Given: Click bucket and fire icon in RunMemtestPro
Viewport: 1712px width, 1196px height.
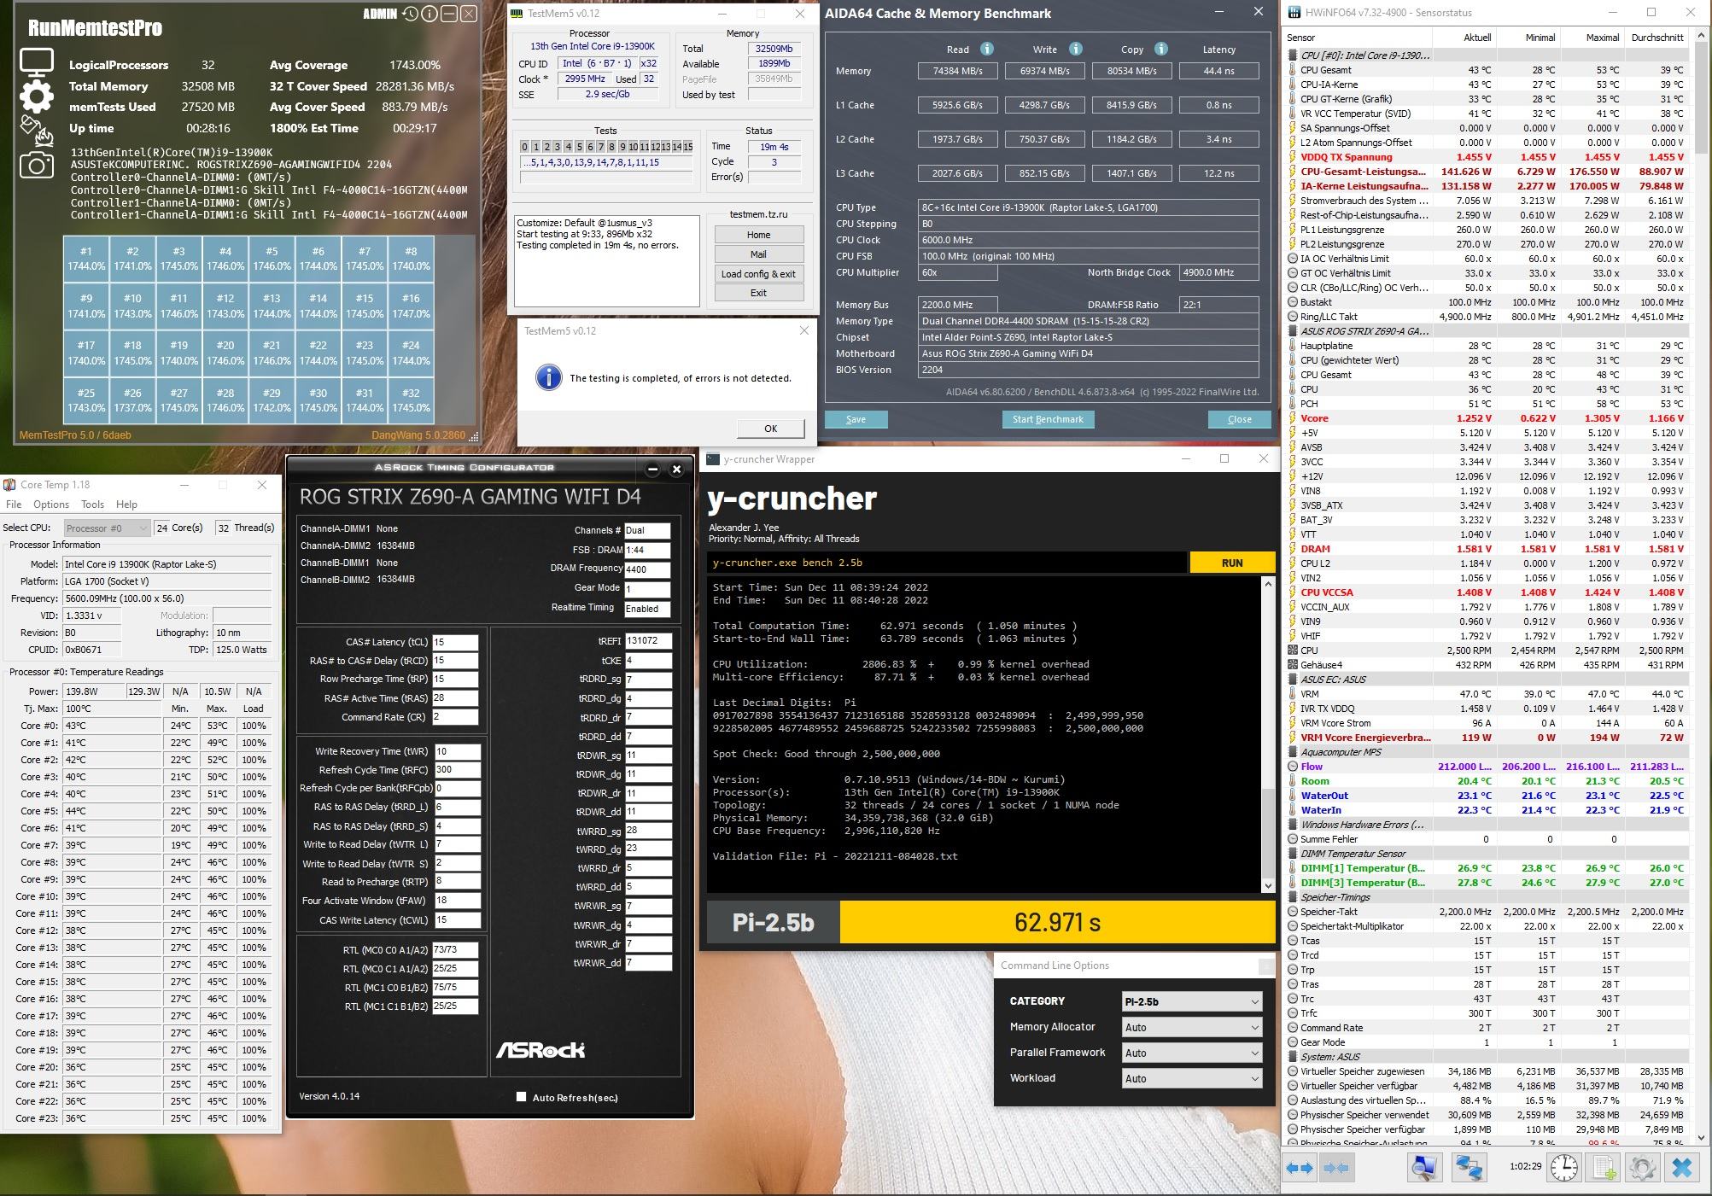Looking at the screenshot, I should click(x=36, y=131).
